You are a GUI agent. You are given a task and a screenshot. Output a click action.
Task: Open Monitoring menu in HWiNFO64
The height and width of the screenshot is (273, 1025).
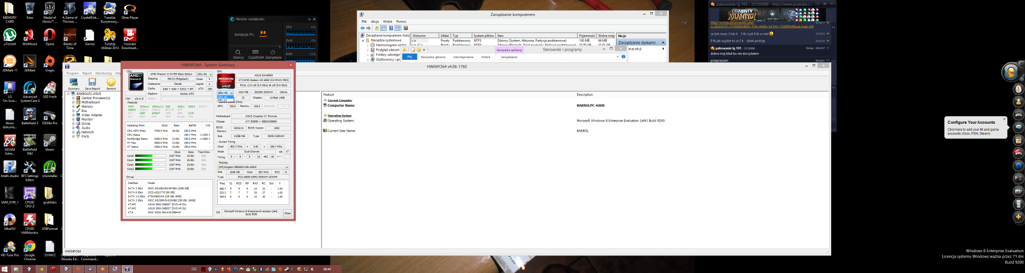click(104, 74)
